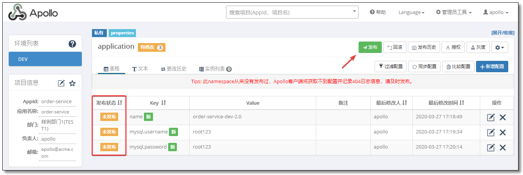Click the 回滚 rollback button
Image resolution: width=523 pixels, height=175 pixels.
click(395, 47)
